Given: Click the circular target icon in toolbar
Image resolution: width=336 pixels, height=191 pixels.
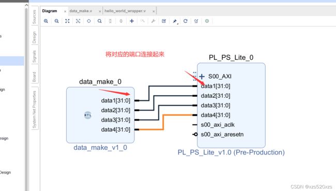Looking at the screenshot, I should (x=89, y=21).
